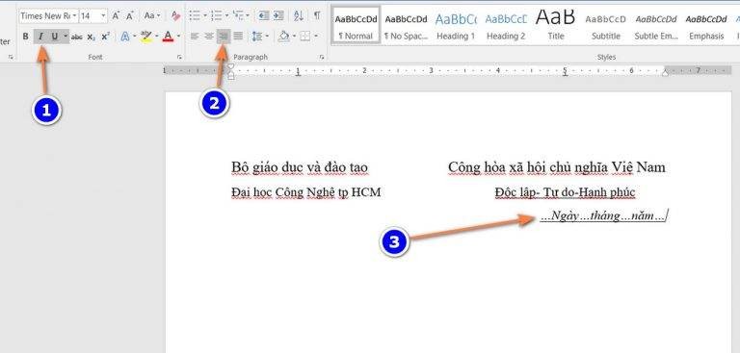The height and width of the screenshot is (353, 740).
Task: Justify the paragraph text
Action: click(x=238, y=37)
